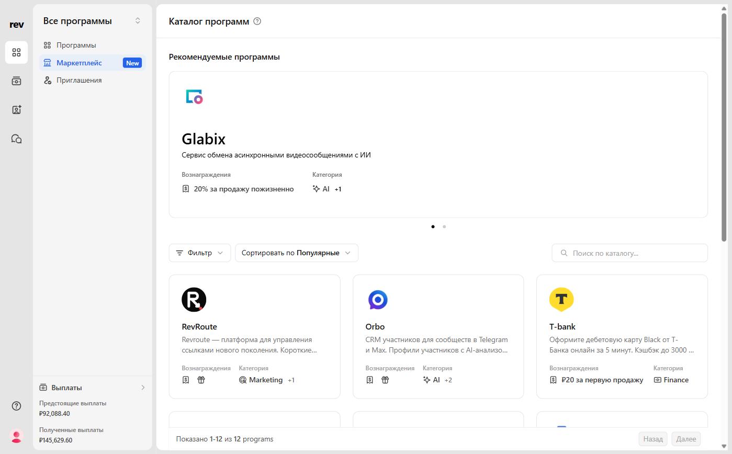Click +1 categories on RevRoute card
This screenshot has width=732, height=454.
(291, 380)
